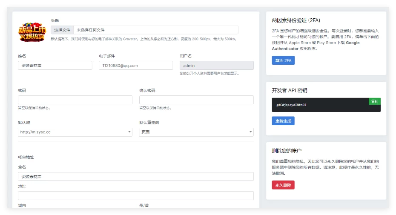The height and width of the screenshot is (215, 396).
Task: Click the arrow of 默认重定向 select
Action: pyautogui.click(x=250, y=132)
